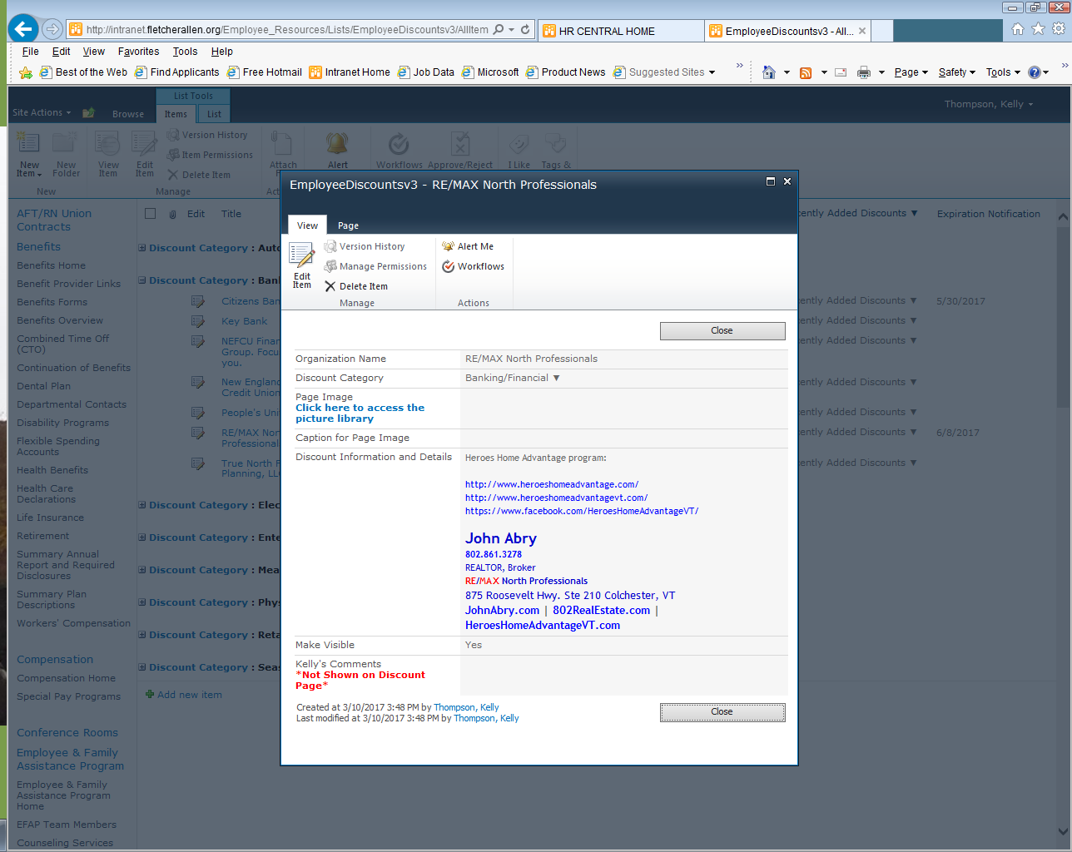This screenshot has height=852, width=1072.
Task: Click the Thompson, Kelly Created-by link
Action: (x=466, y=707)
